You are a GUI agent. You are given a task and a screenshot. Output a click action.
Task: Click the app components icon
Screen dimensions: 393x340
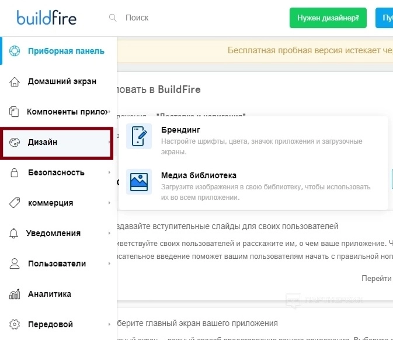point(15,112)
